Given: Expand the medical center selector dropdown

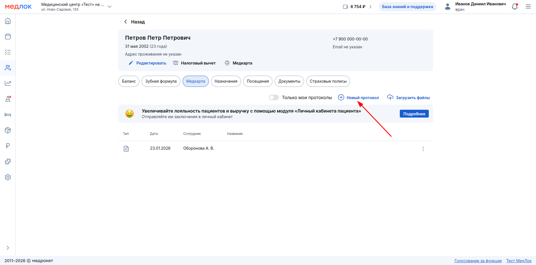Looking at the screenshot, I should pyautogui.click(x=109, y=7).
